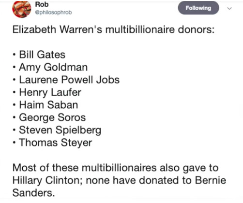The image size is (243, 203).
Task: Click the Bill Gates list entry
Action: click(42, 55)
